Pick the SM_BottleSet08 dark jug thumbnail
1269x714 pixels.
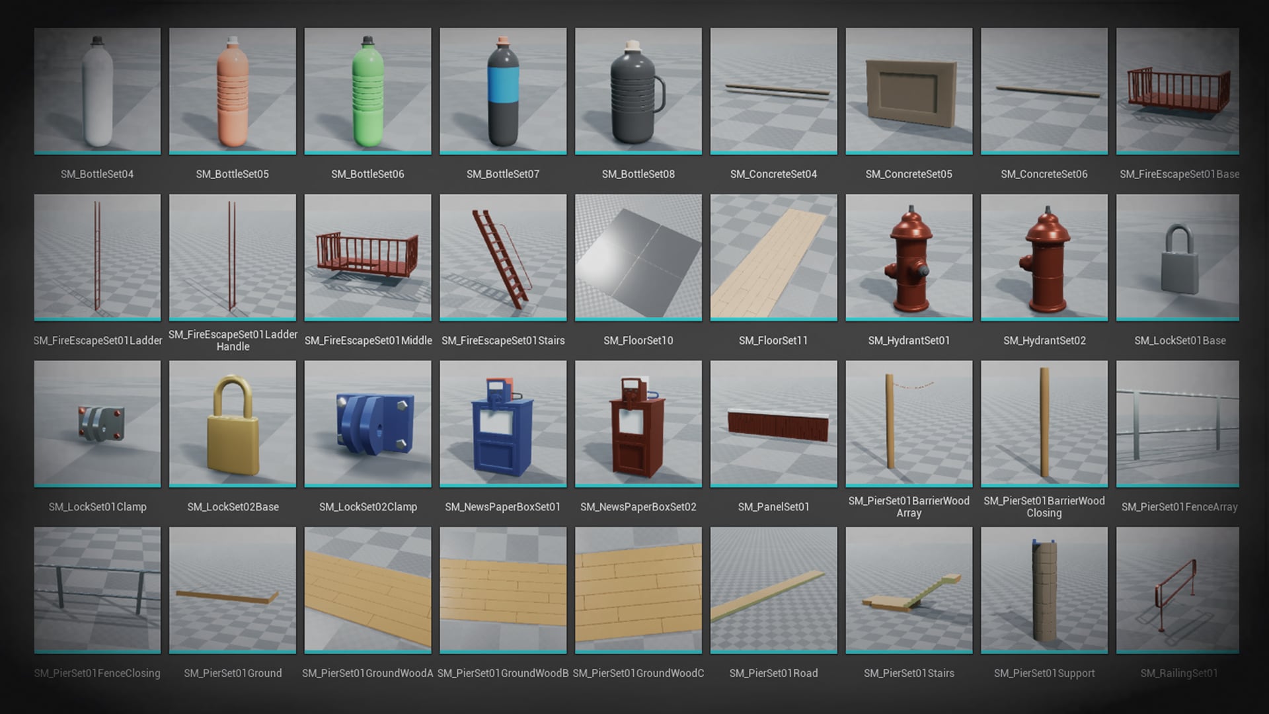638,91
